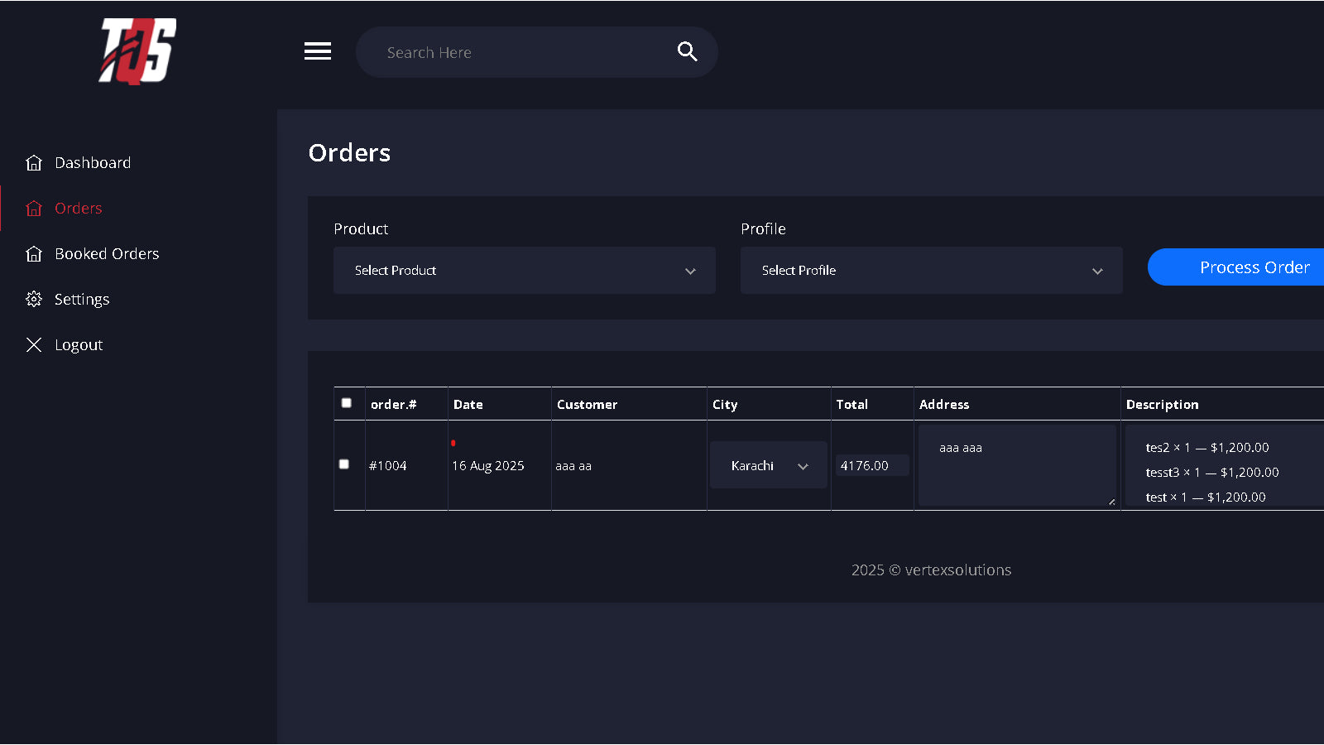Click the Process Order button
This screenshot has height=745, width=1324.
click(x=1236, y=267)
